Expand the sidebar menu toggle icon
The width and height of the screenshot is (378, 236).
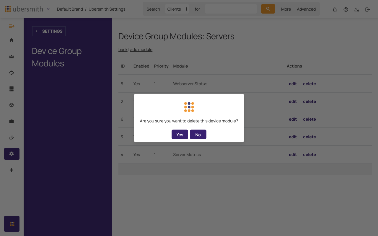coord(12,26)
